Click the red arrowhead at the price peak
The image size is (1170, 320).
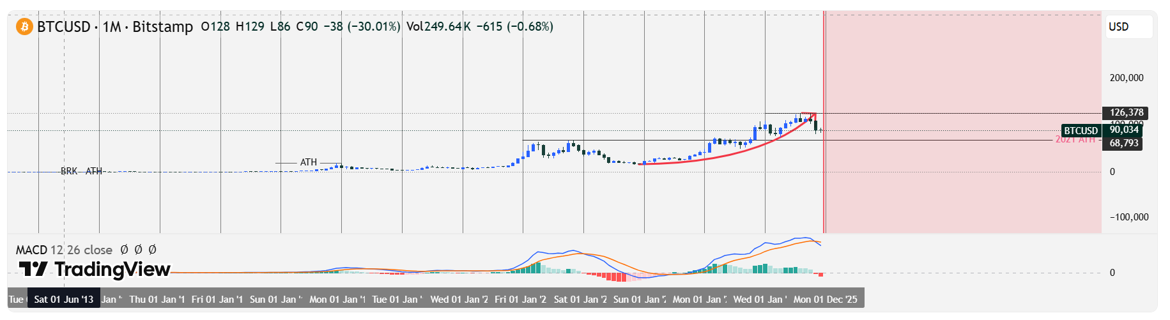(x=811, y=116)
